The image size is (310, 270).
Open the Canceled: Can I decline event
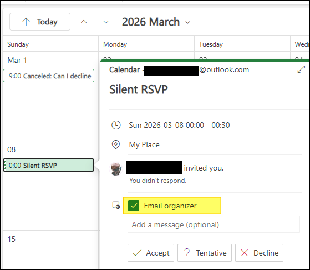pyautogui.click(x=49, y=76)
